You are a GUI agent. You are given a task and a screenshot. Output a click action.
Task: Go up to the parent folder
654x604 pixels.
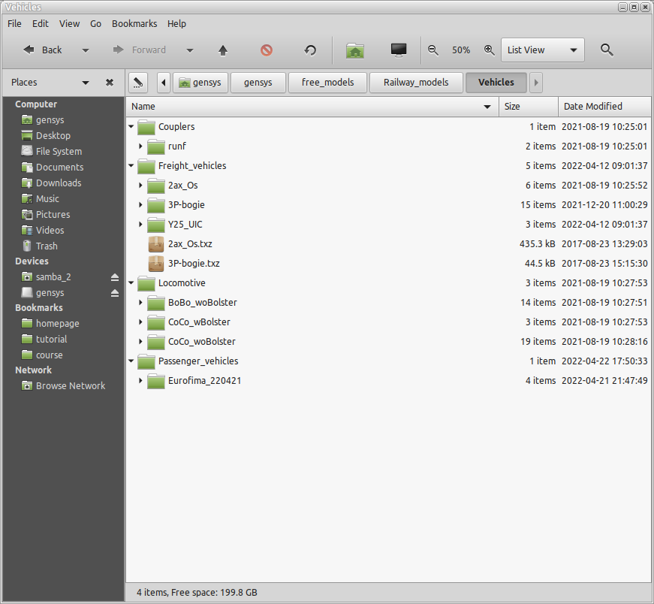tap(223, 50)
